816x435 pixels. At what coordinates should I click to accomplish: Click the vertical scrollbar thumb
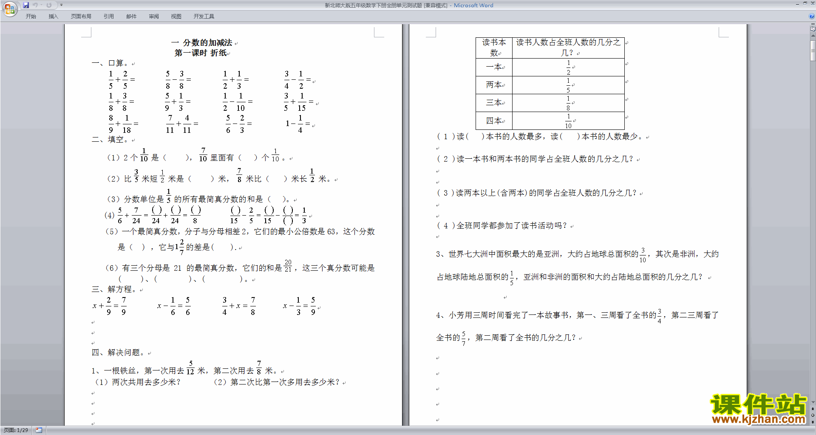coord(813,51)
